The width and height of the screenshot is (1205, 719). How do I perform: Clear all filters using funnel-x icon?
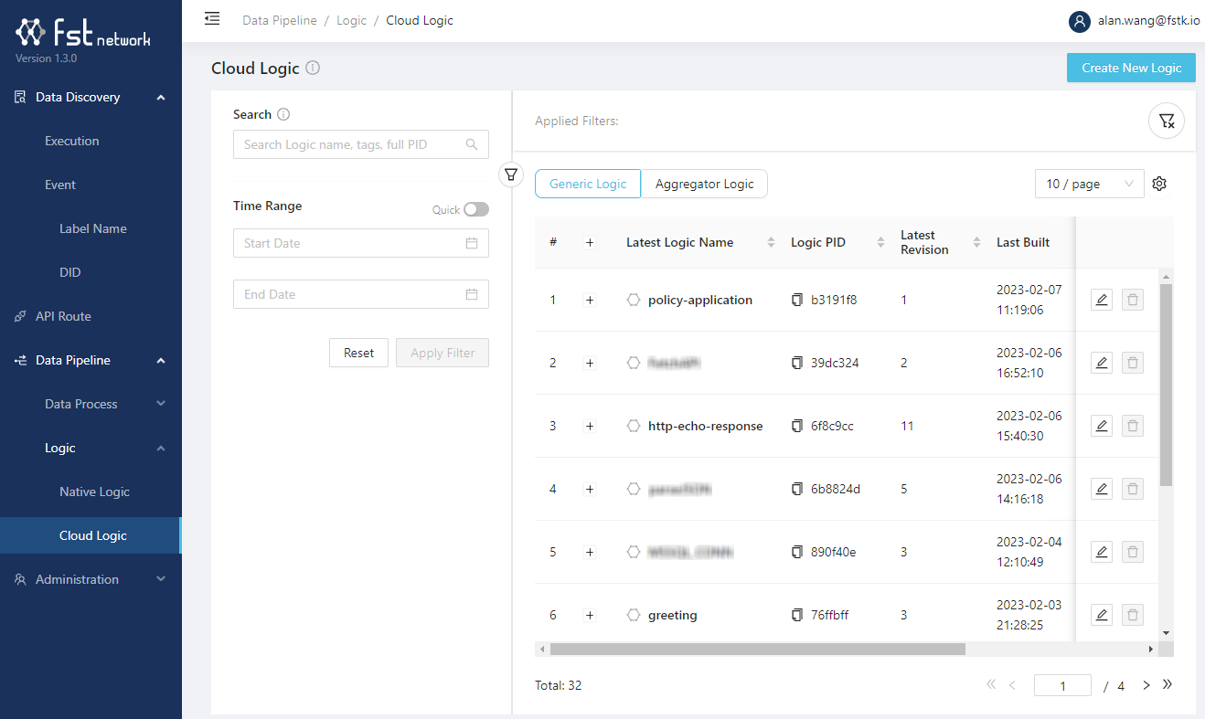[1166, 121]
